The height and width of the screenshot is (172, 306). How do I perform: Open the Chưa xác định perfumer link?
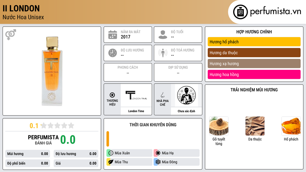[x=186, y=111]
